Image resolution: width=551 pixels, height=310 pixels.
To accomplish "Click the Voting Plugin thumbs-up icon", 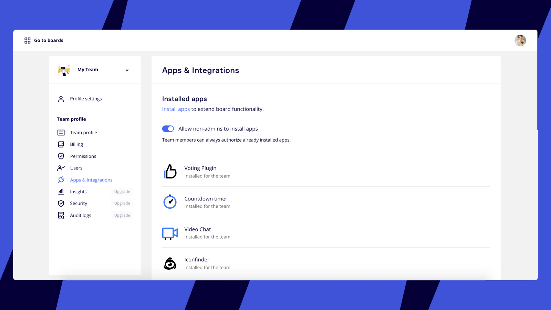I will coord(170,172).
